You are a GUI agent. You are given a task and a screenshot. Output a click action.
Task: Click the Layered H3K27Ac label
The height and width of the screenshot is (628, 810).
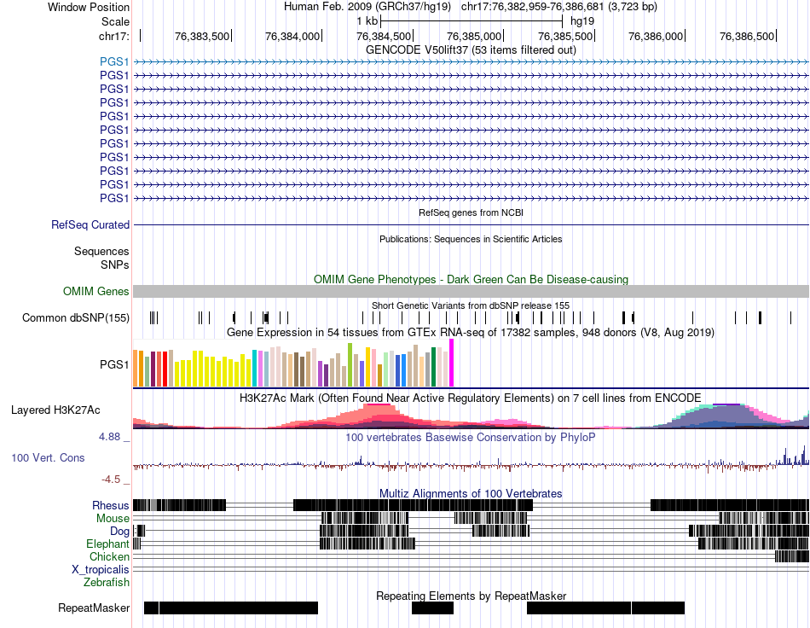click(55, 410)
